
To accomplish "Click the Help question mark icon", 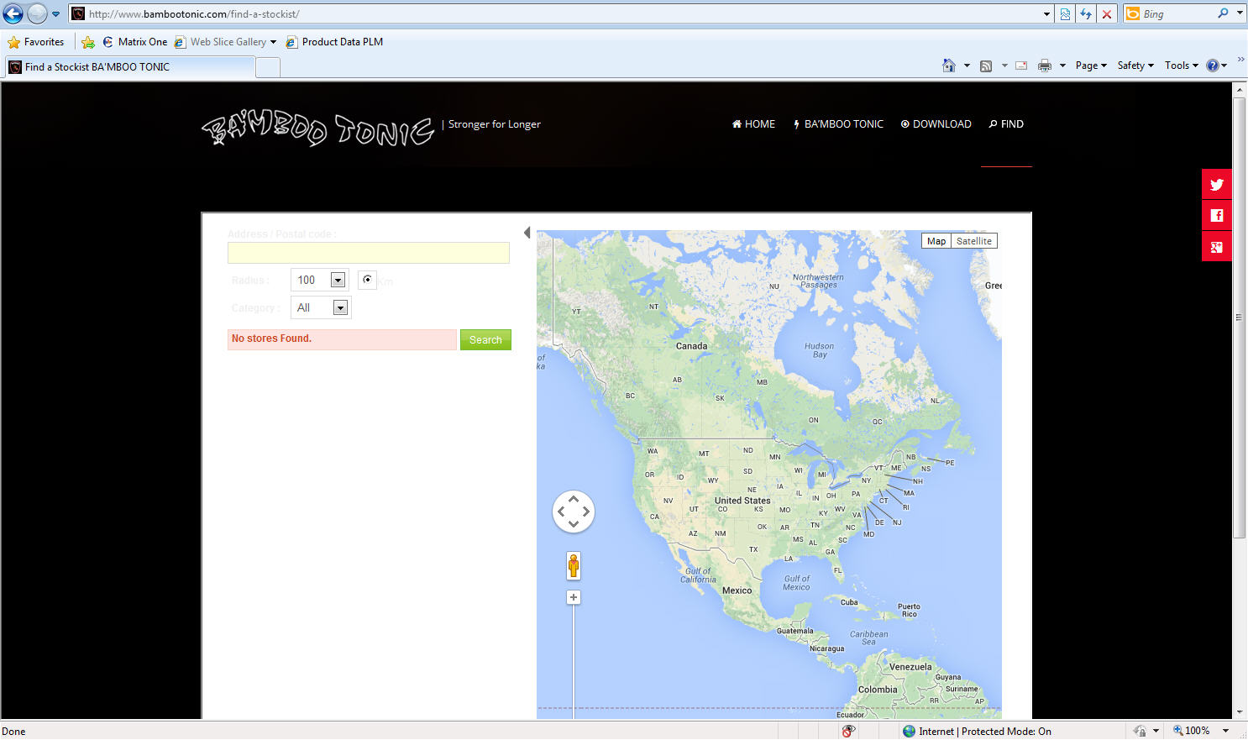I will click(x=1212, y=66).
